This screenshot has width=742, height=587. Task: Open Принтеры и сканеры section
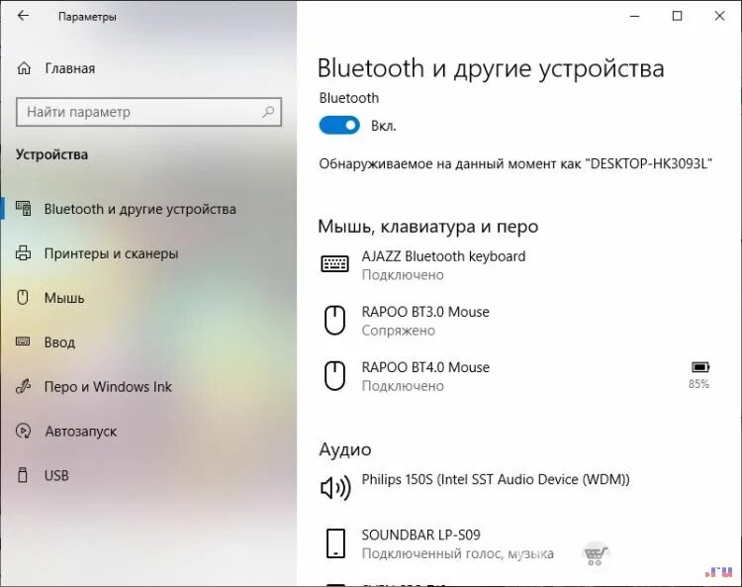pyautogui.click(x=111, y=253)
